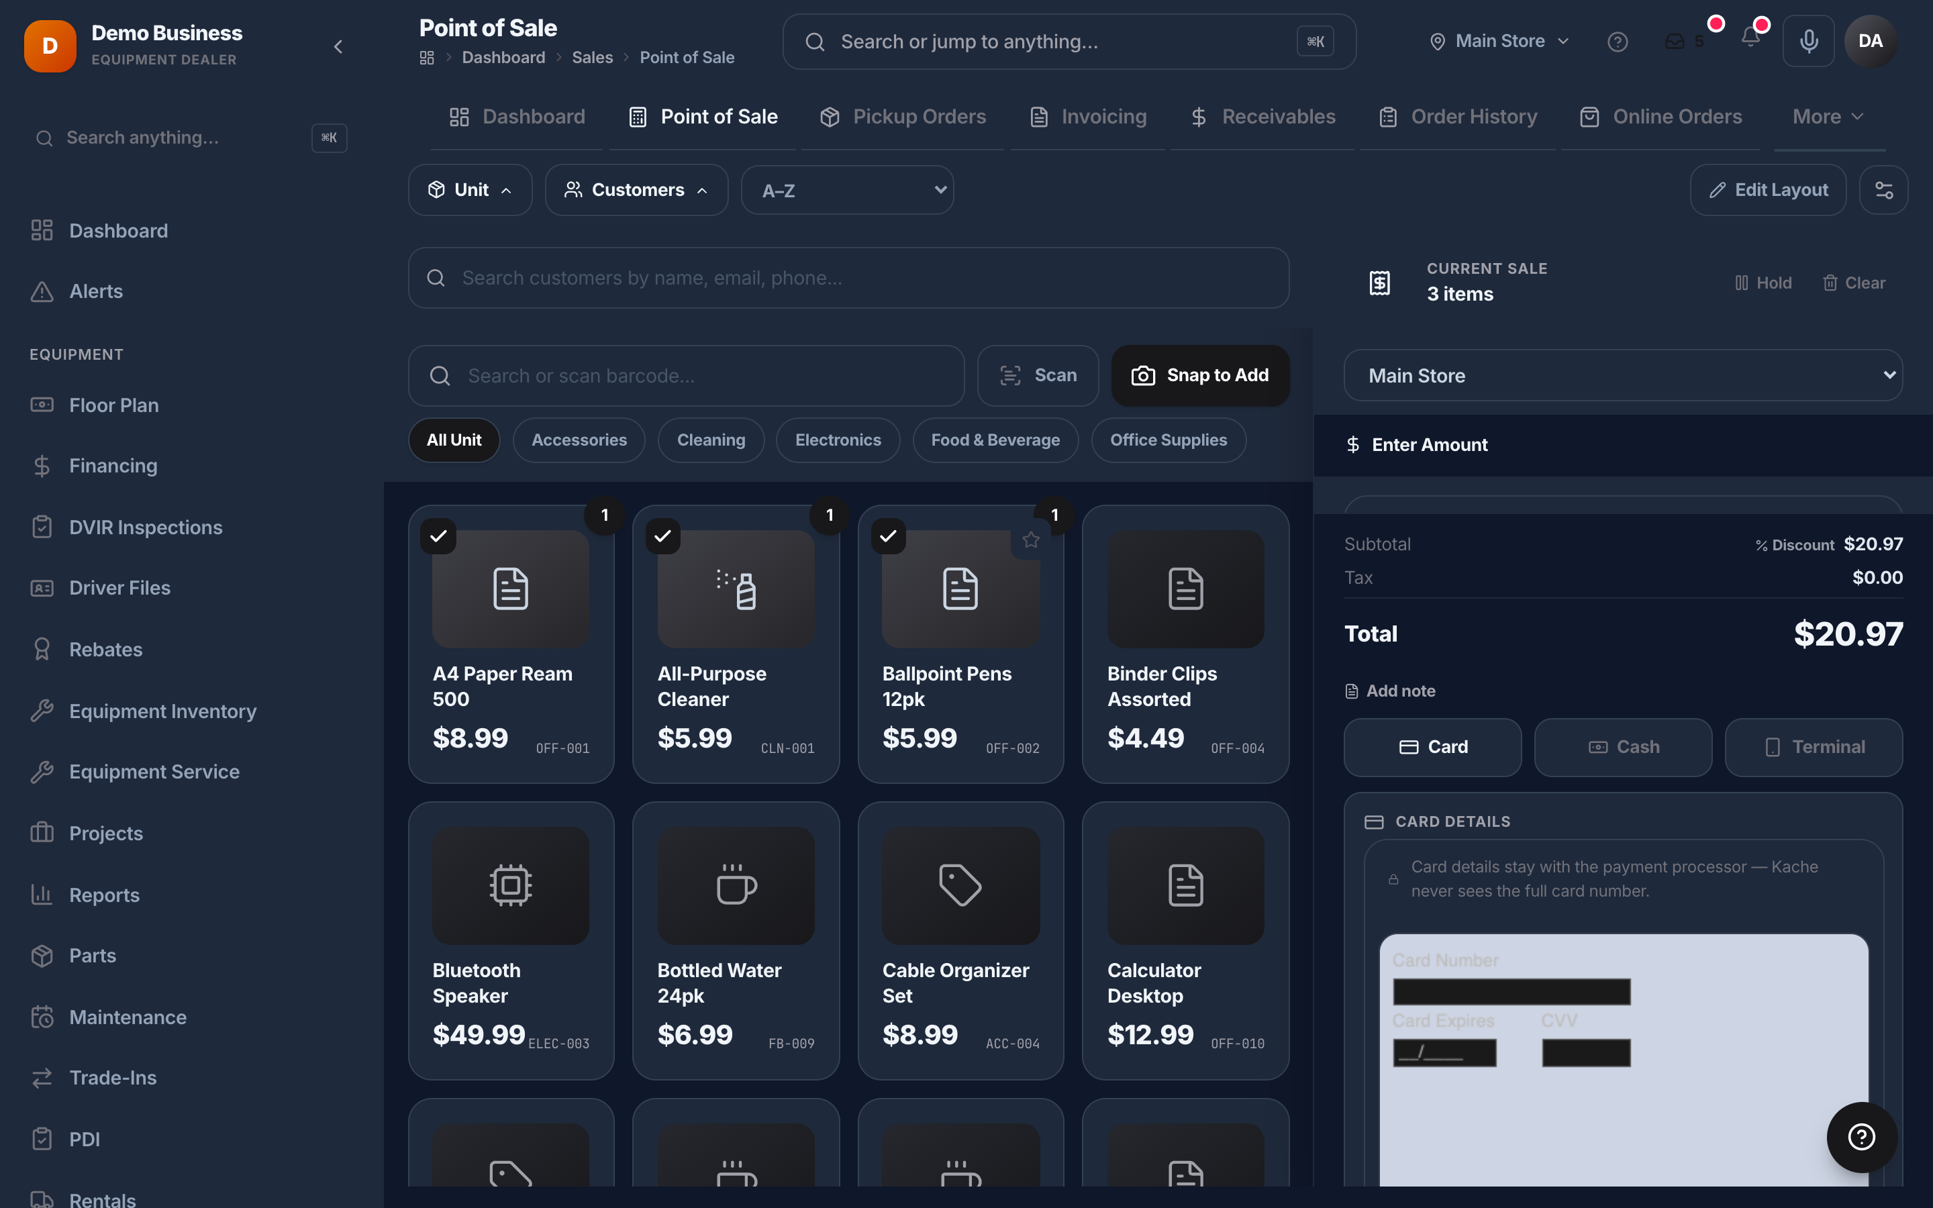Open the inbox tray icon showing 5
Viewport: 1933px width, 1208px height.
pos(1685,41)
